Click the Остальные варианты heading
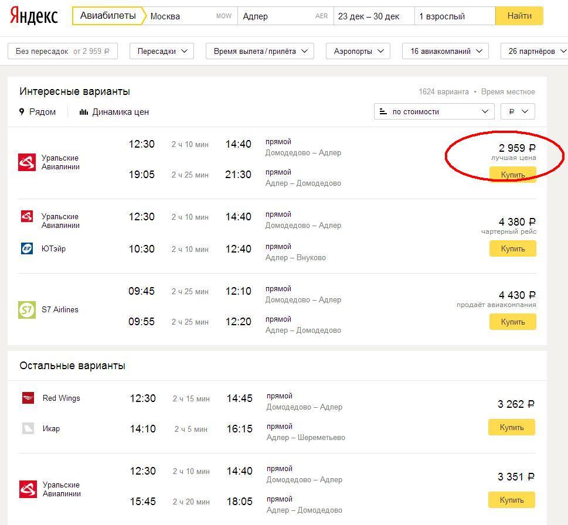Viewport: 568px width, 525px height. point(73,366)
